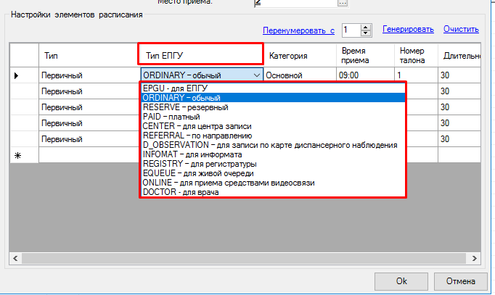Select EQUEUE – для живой очереди
Viewport: 495px width, 295px height.
click(198, 173)
